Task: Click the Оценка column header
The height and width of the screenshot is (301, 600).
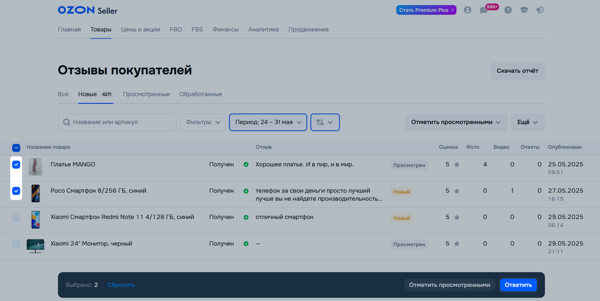Action: pyautogui.click(x=448, y=147)
